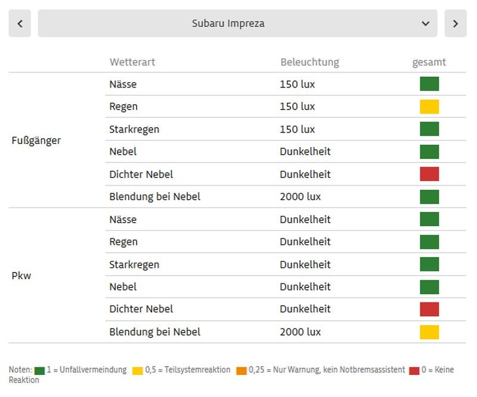The width and height of the screenshot is (477, 397).
Task: Click the Wetterart column header
Action: tap(132, 62)
